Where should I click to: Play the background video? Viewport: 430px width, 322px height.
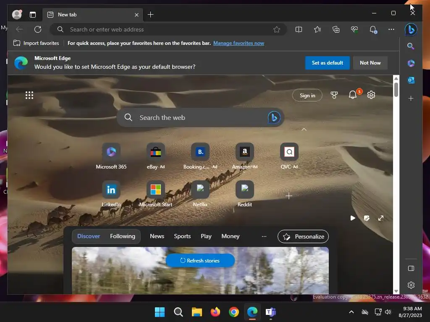[353, 218]
